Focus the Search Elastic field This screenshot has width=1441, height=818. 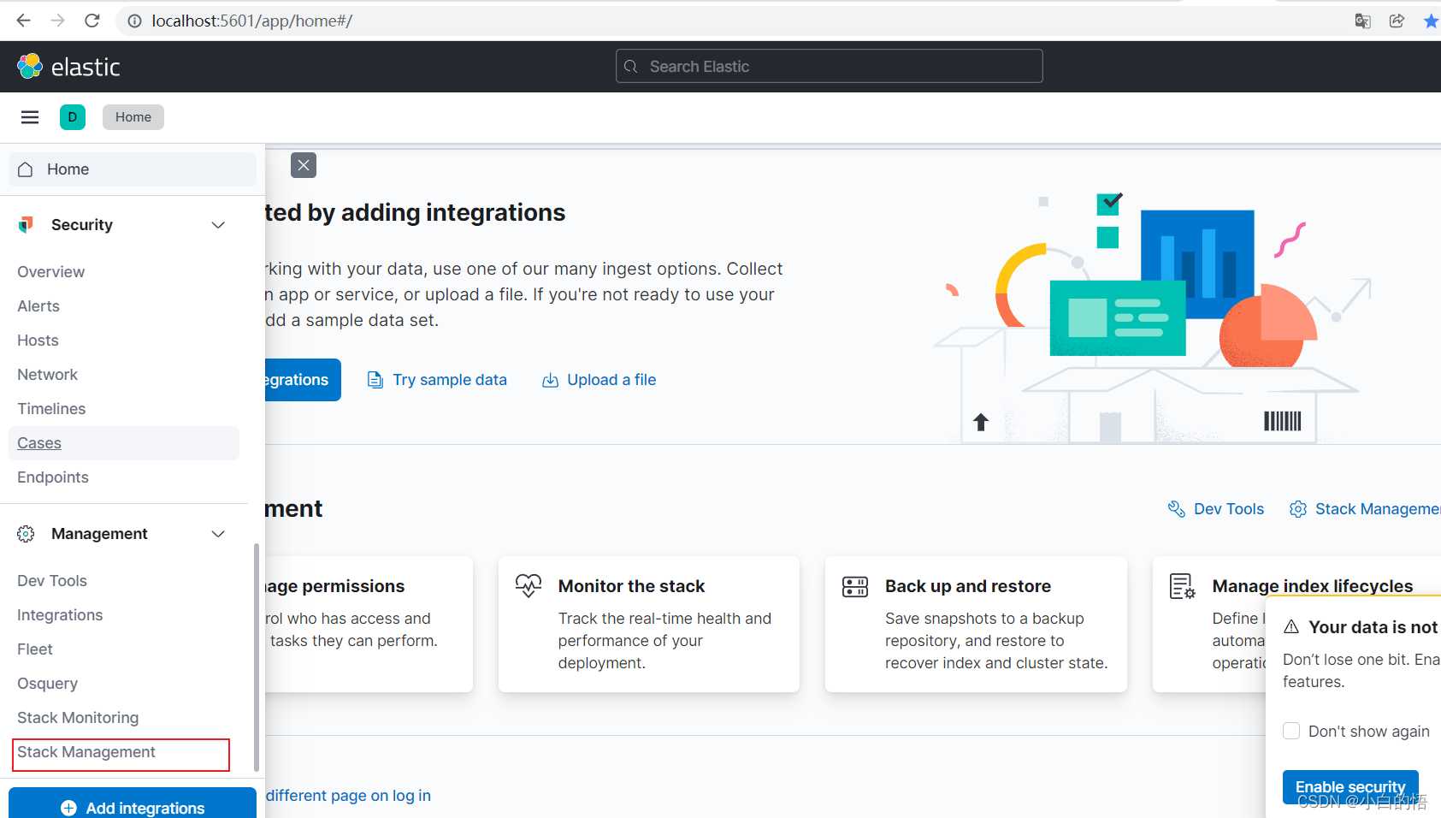[829, 66]
